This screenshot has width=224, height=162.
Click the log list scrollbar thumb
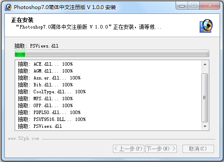pyautogui.click(x=205, y=98)
